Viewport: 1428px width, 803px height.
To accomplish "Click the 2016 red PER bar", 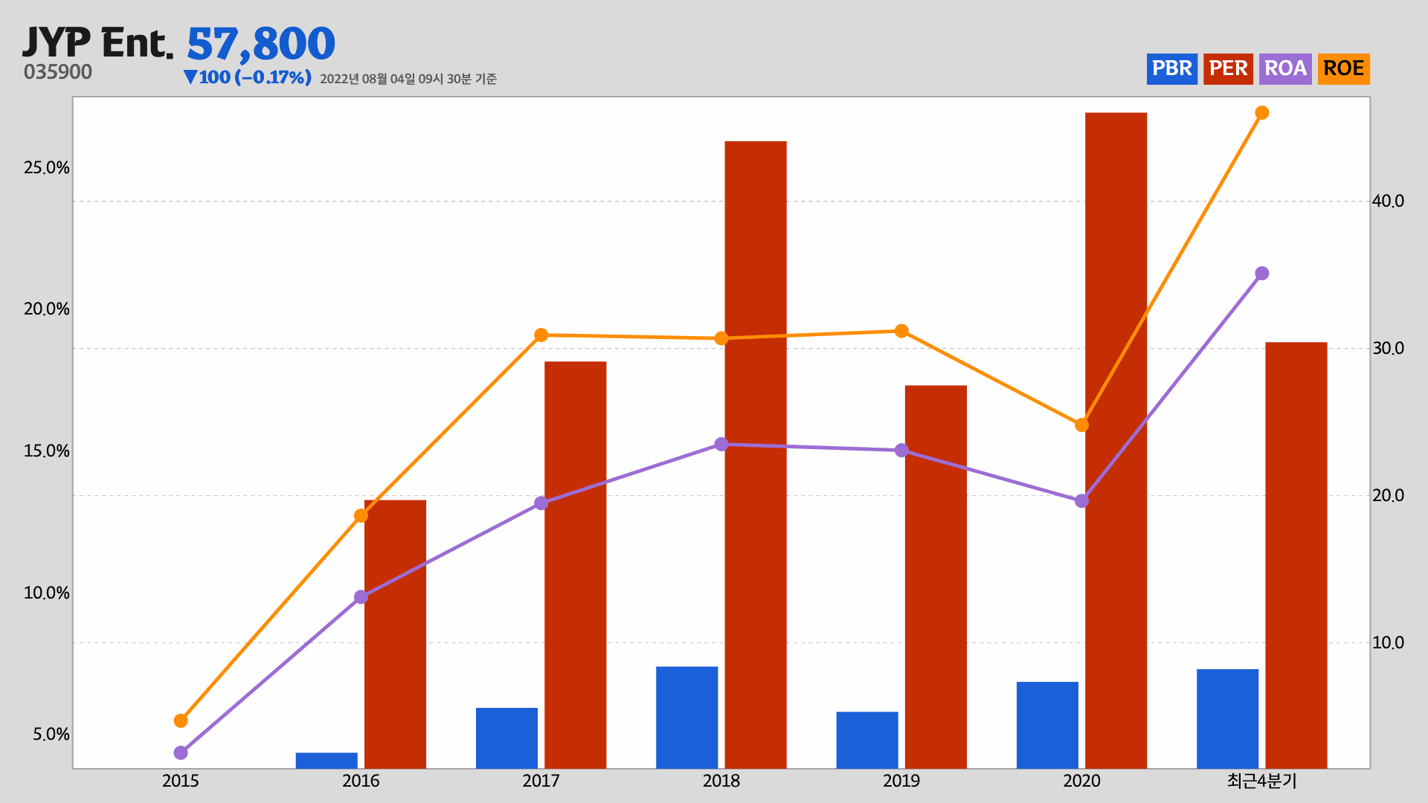I will (396, 634).
